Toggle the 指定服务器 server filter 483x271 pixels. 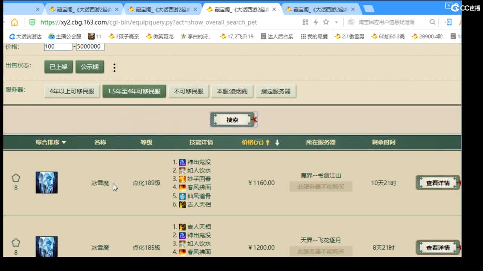[x=276, y=91]
